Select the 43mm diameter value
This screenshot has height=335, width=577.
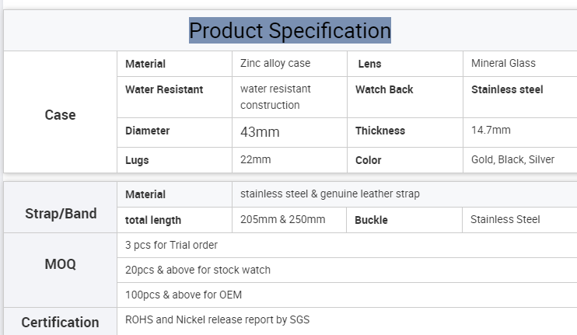[260, 132]
